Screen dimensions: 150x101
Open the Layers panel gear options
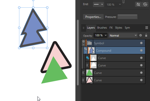coord(141,35)
